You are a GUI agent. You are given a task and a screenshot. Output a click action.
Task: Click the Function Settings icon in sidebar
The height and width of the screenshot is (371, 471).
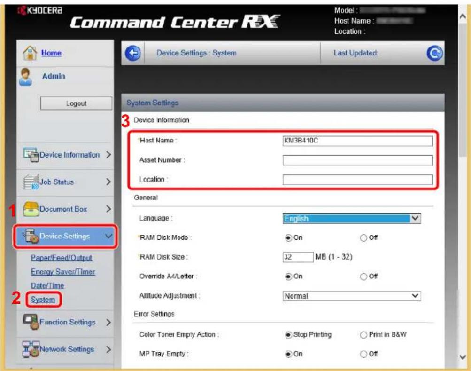click(31, 322)
